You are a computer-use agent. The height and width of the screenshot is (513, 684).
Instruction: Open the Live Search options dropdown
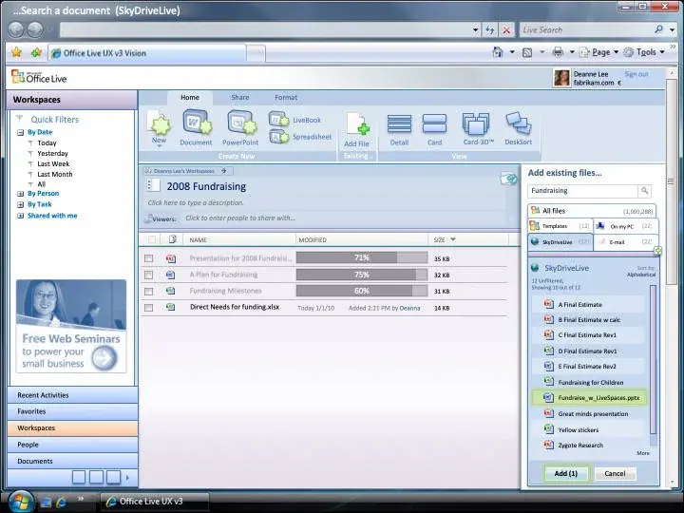(x=673, y=30)
